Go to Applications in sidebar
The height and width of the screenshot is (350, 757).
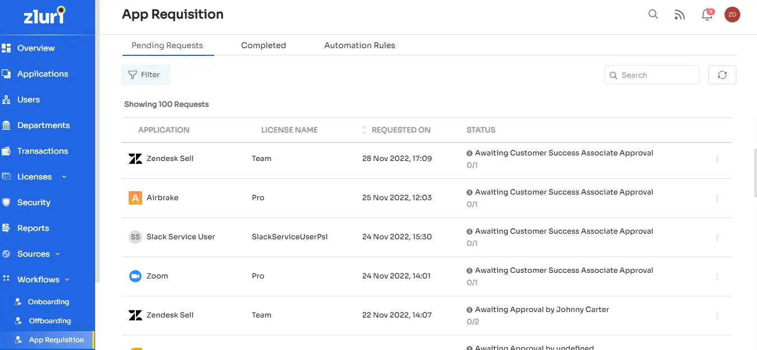pos(43,74)
